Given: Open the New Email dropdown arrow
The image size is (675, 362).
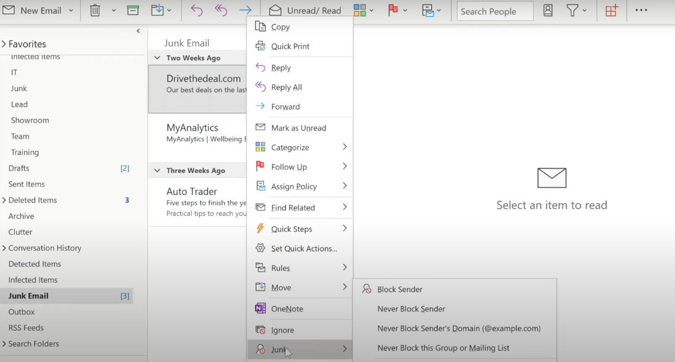Looking at the screenshot, I should click(x=71, y=10).
